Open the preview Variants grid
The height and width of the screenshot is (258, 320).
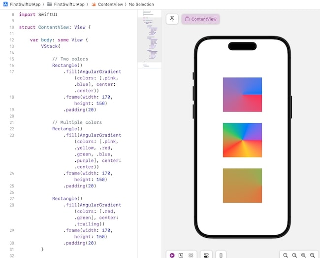point(191,255)
